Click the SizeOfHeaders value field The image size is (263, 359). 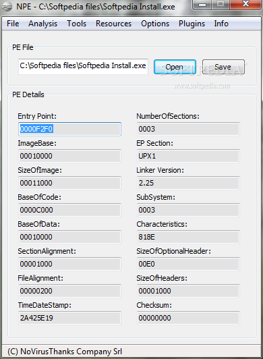[x=188, y=291]
